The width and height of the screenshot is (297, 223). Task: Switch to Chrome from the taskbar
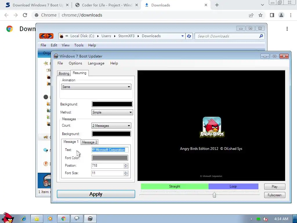(x=64, y=219)
